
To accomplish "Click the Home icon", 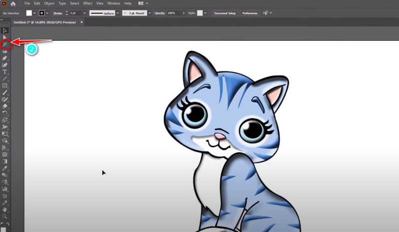I will (x=13, y=3).
